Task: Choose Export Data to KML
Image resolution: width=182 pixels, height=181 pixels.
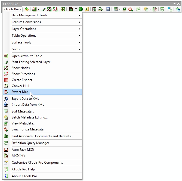Action: click(x=42, y=99)
